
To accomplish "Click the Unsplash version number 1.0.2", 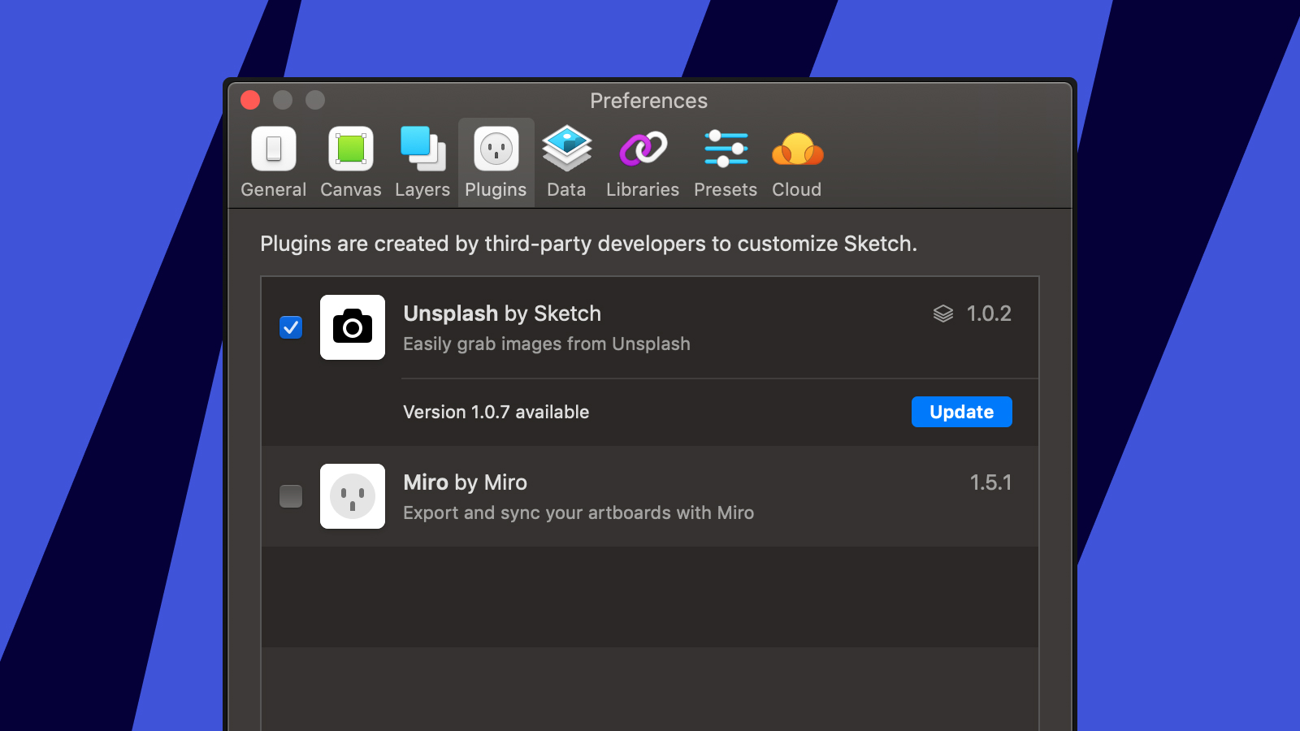I will tap(989, 314).
